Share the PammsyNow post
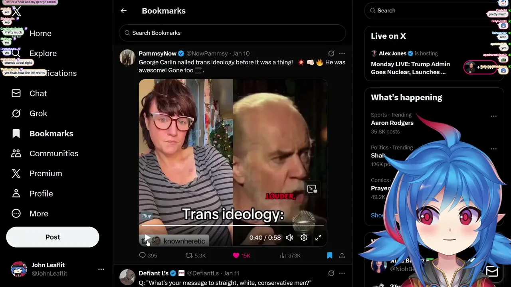 pyautogui.click(x=342, y=256)
